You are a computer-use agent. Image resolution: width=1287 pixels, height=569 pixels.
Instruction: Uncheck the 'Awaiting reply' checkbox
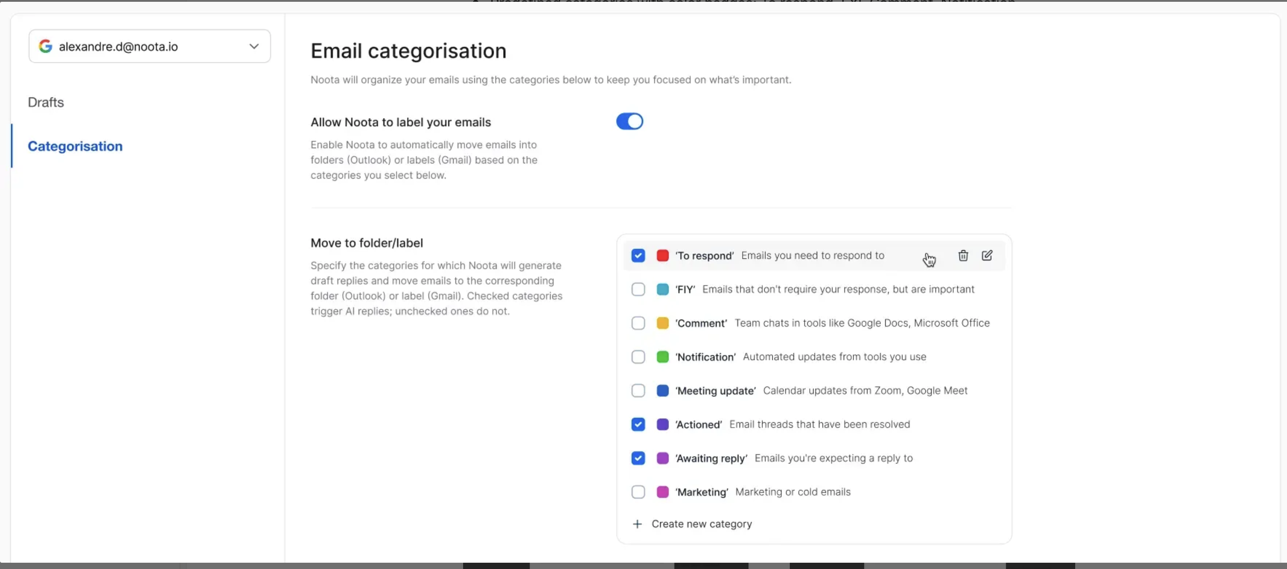point(638,458)
